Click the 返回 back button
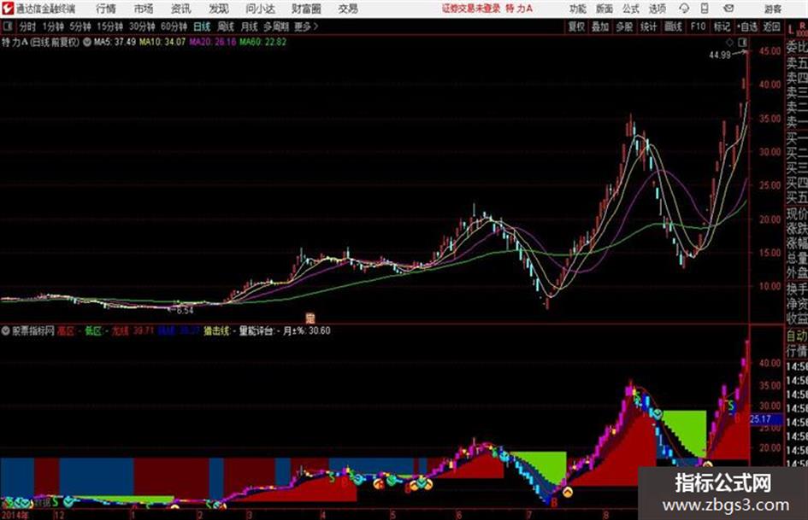This screenshot has height=520, width=808. [x=771, y=26]
